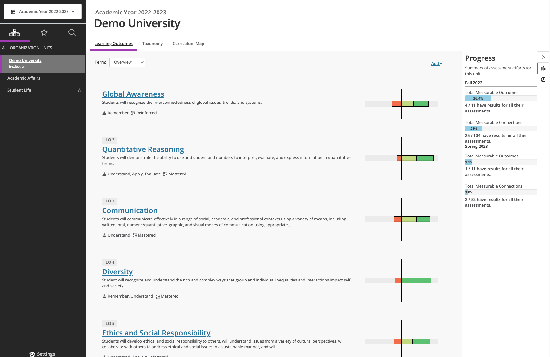Click Mastered map icon under Communication
This screenshot has width=550, height=357.
point(135,235)
